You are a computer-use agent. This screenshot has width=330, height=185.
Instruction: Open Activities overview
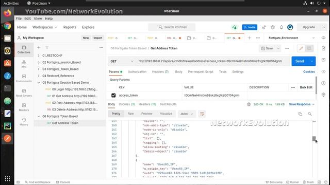11,3
